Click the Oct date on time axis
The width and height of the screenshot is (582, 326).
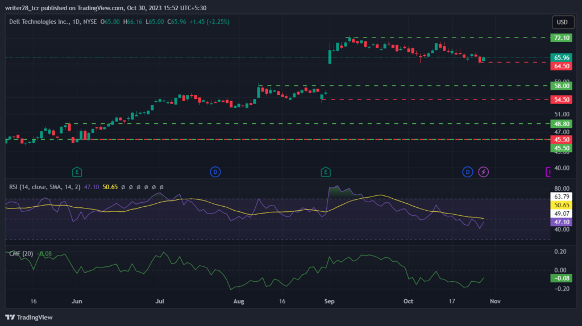pyautogui.click(x=408, y=301)
